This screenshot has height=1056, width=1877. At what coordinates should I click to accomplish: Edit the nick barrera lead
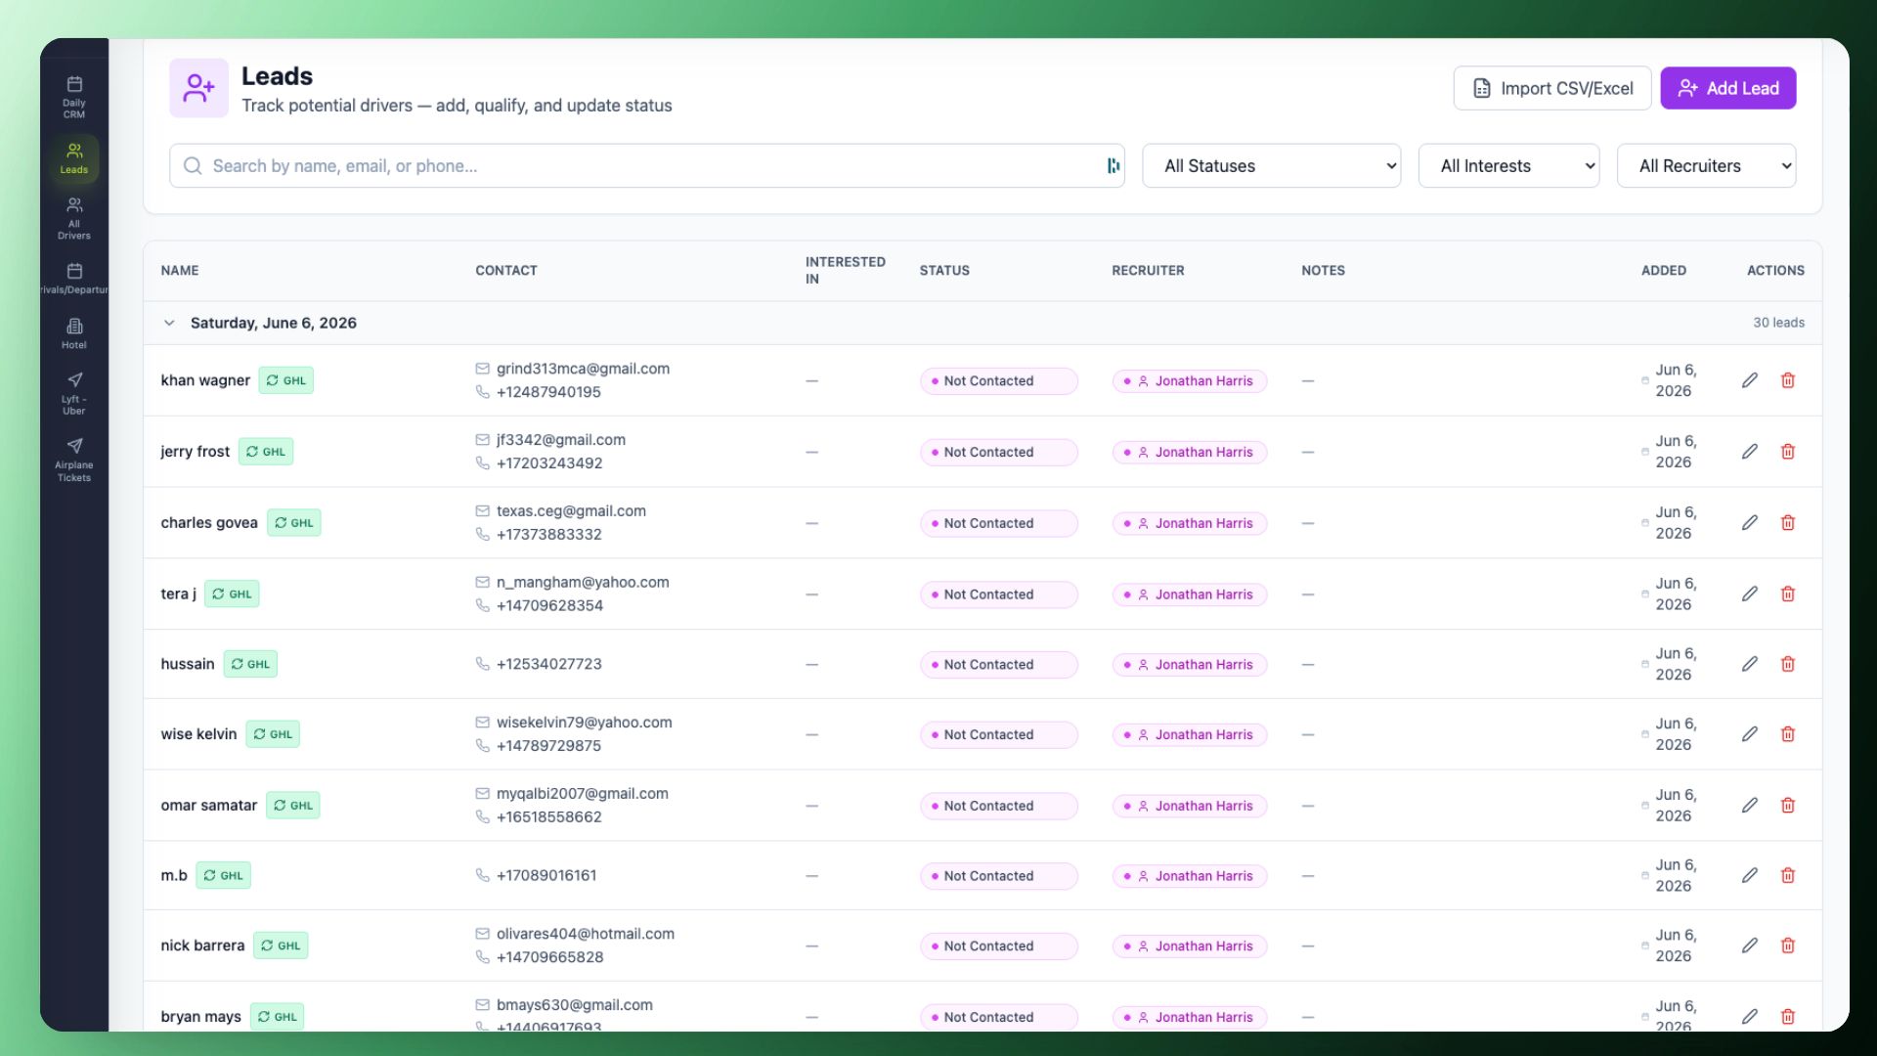[x=1750, y=946]
